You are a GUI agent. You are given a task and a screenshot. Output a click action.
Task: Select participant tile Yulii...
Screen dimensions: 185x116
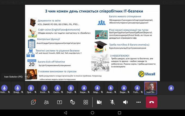(137, 88)
